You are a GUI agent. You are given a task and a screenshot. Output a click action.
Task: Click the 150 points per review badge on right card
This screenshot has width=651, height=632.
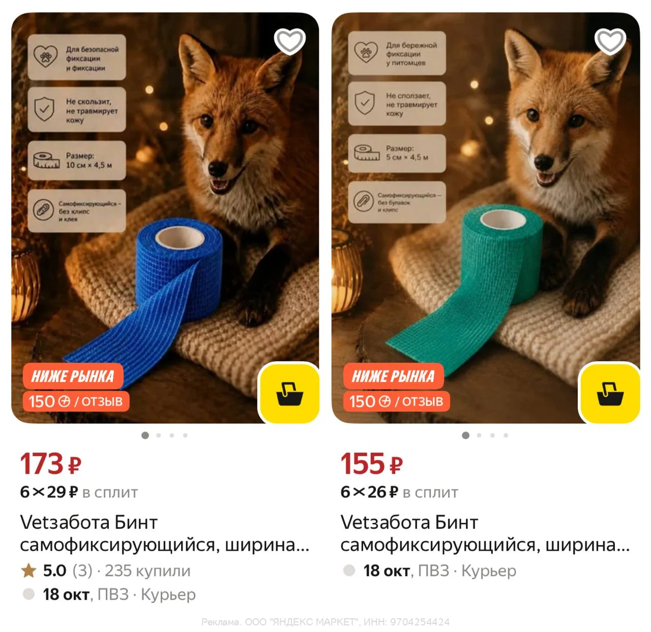point(396,401)
